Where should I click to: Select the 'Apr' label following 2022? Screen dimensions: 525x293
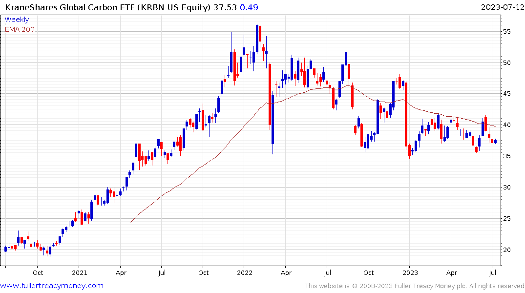tap(286, 272)
